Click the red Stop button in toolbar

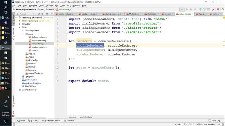pos(218,9)
